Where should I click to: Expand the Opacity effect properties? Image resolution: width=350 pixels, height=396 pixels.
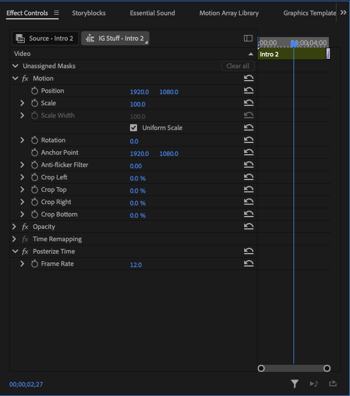point(14,227)
